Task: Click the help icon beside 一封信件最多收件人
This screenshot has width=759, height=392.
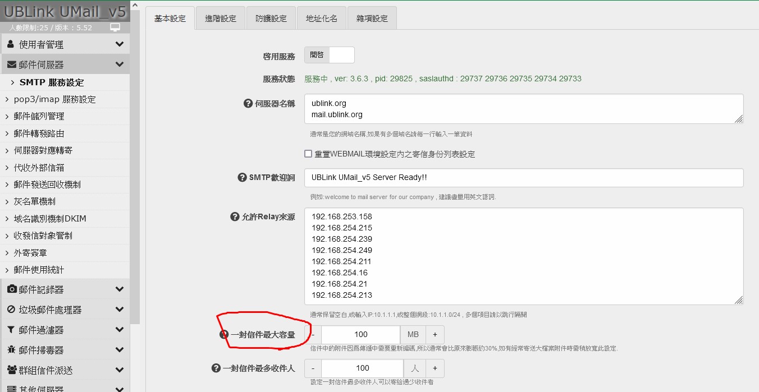Action: [x=216, y=368]
